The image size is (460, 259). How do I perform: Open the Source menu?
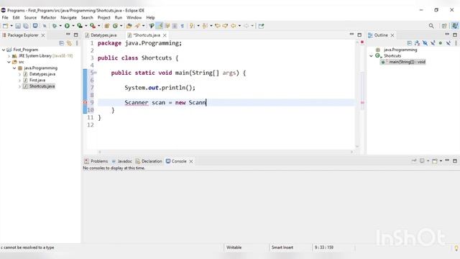pos(30,17)
